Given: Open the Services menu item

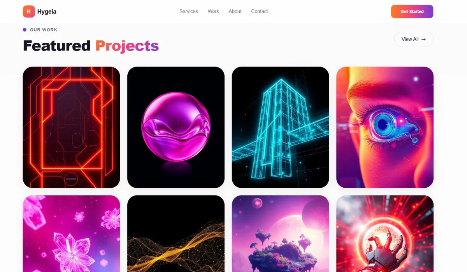Looking at the screenshot, I should pos(189,11).
